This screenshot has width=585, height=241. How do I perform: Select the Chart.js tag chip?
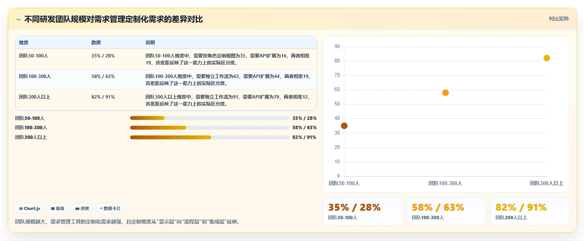(30, 208)
